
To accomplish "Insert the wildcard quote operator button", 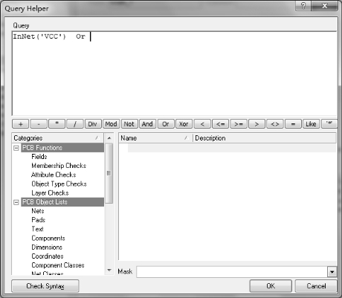I will coord(329,124).
